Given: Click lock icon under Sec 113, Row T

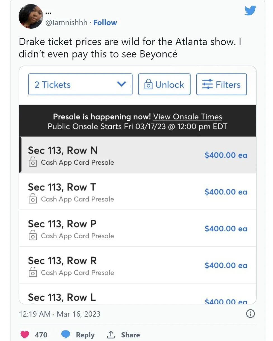Looking at the screenshot, I should point(33,199).
